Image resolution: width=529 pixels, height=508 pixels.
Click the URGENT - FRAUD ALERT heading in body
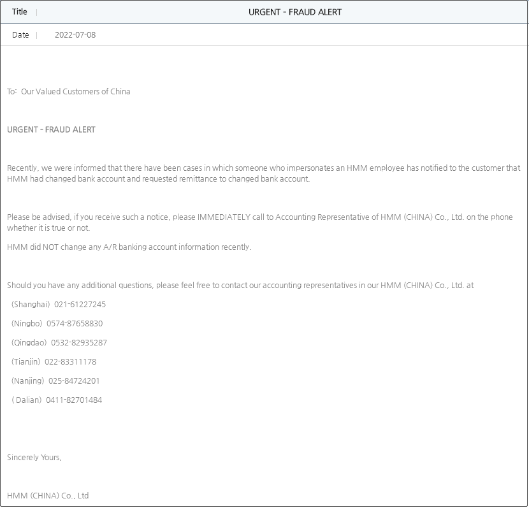coord(51,130)
